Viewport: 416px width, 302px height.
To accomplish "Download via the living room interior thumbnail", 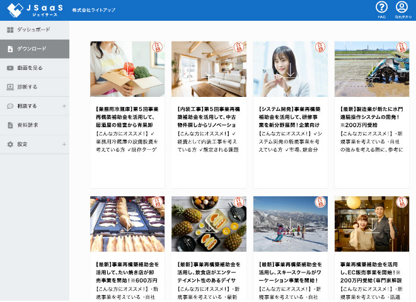I will [209, 69].
